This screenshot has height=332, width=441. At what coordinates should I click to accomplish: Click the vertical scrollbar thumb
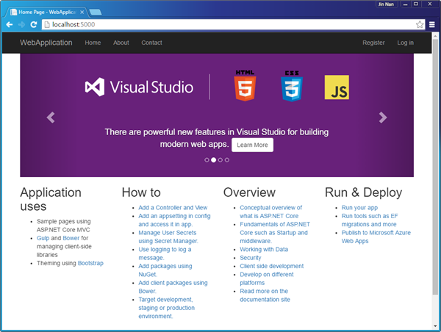[435, 167]
